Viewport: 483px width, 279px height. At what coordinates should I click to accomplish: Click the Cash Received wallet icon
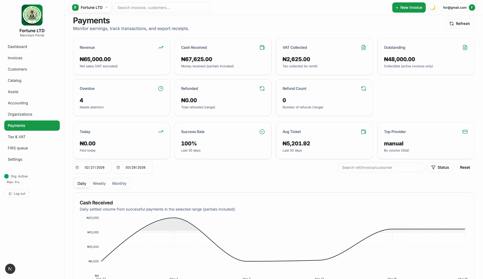(x=262, y=48)
